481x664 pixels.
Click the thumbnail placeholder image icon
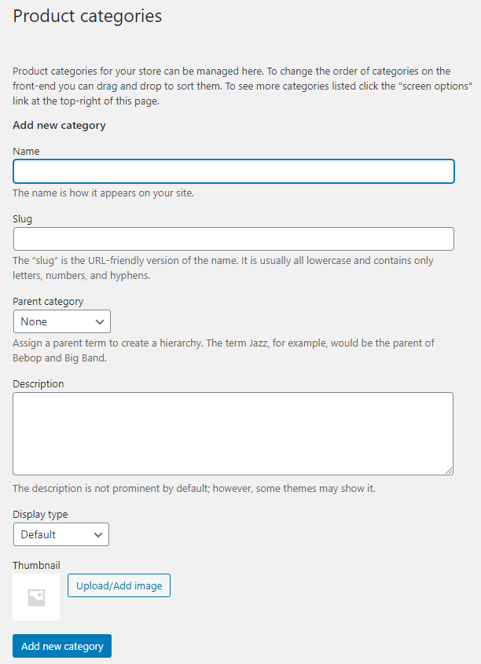(x=36, y=597)
